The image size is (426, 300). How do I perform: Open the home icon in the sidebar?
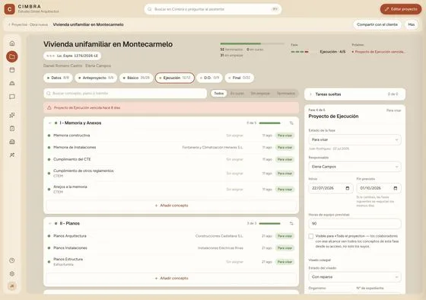pos(12,43)
